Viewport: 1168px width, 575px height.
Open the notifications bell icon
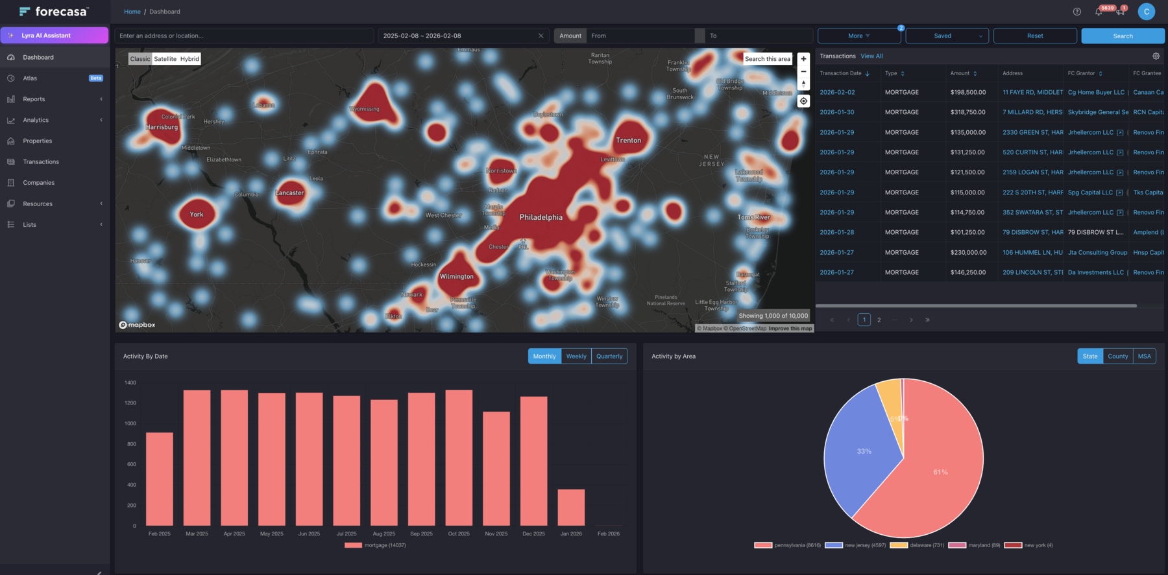[1099, 12]
